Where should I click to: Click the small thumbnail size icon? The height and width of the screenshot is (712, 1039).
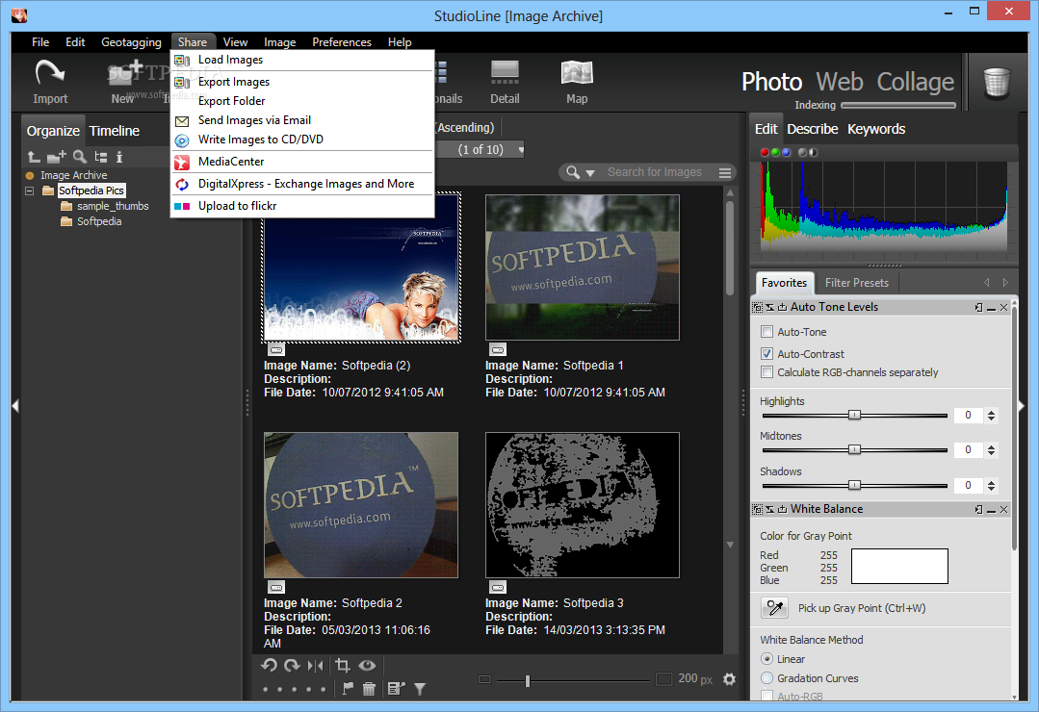[484, 679]
